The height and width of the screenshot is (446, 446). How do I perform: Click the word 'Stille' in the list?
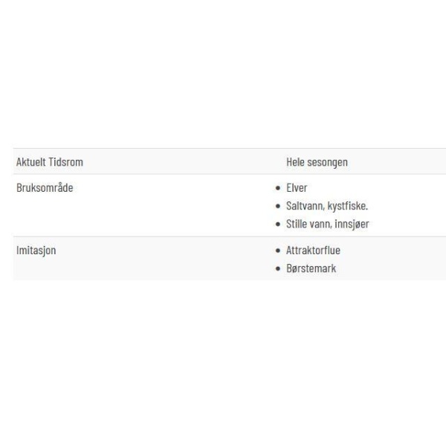(x=296, y=224)
